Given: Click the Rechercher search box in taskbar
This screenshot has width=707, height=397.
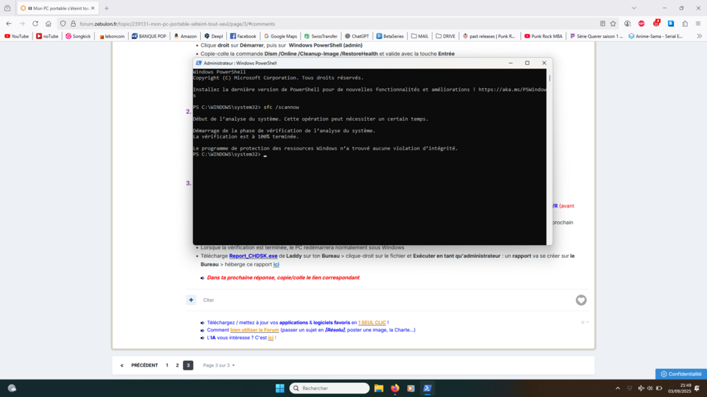Looking at the screenshot, I should pyautogui.click(x=329, y=388).
